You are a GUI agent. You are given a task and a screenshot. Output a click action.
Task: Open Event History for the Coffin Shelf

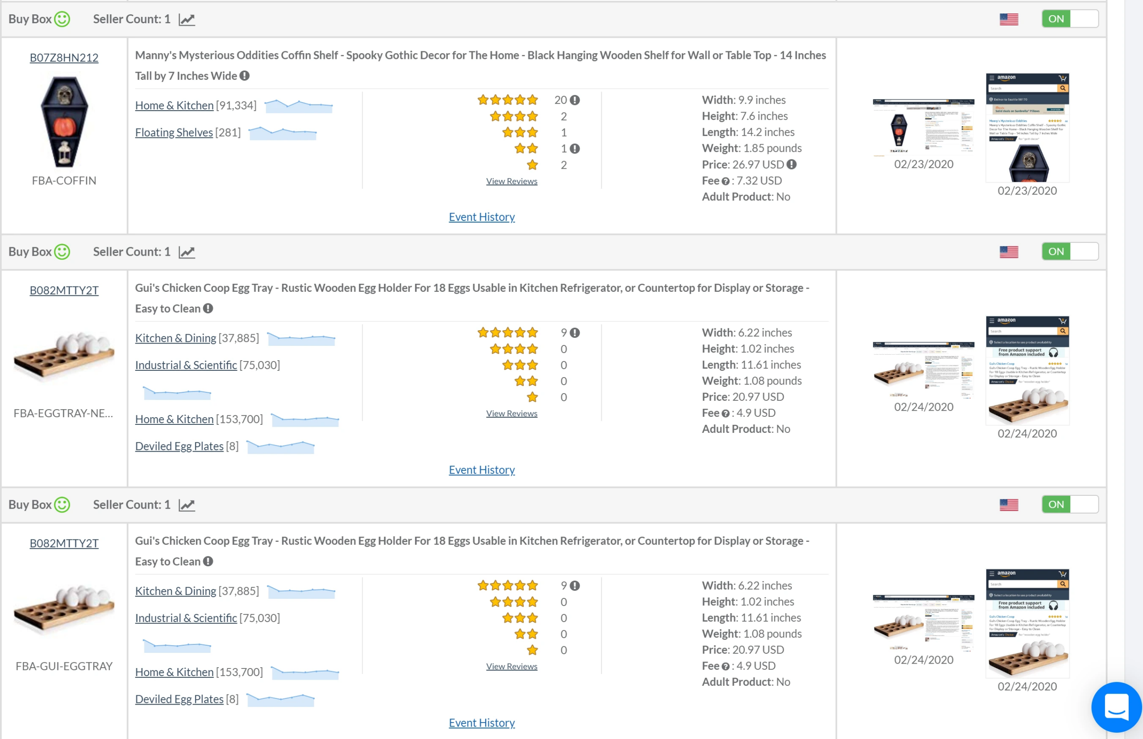pos(481,217)
